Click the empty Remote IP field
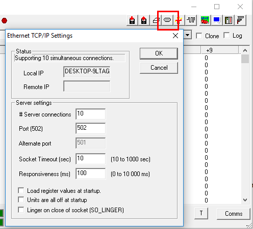The image size is (253, 229). point(87,86)
